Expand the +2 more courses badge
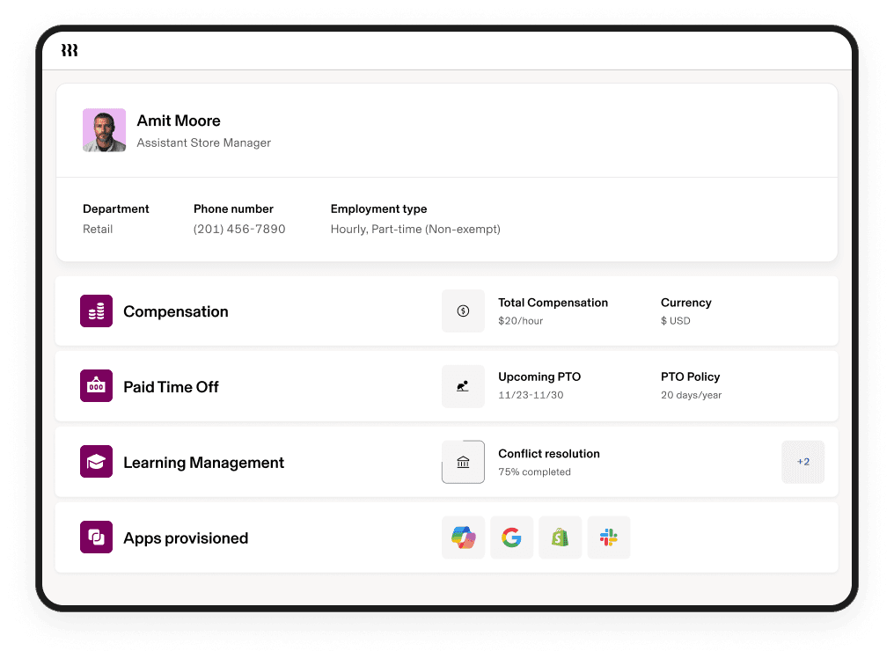This screenshot has width=894, height=658. pyautogui.click(x=802, y=462)
